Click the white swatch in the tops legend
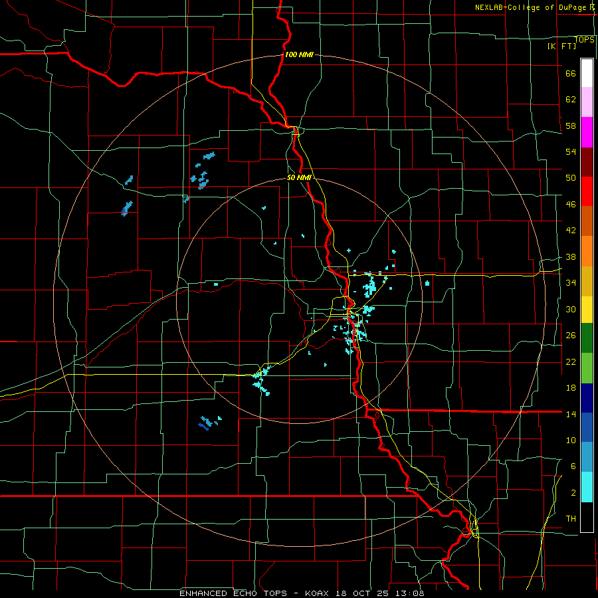 coord(587,73)
